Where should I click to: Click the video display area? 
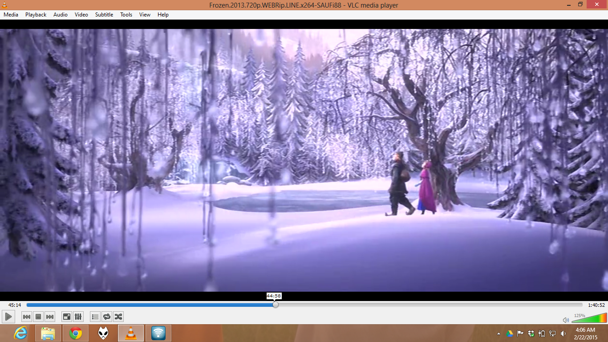(x=304, y=160)
